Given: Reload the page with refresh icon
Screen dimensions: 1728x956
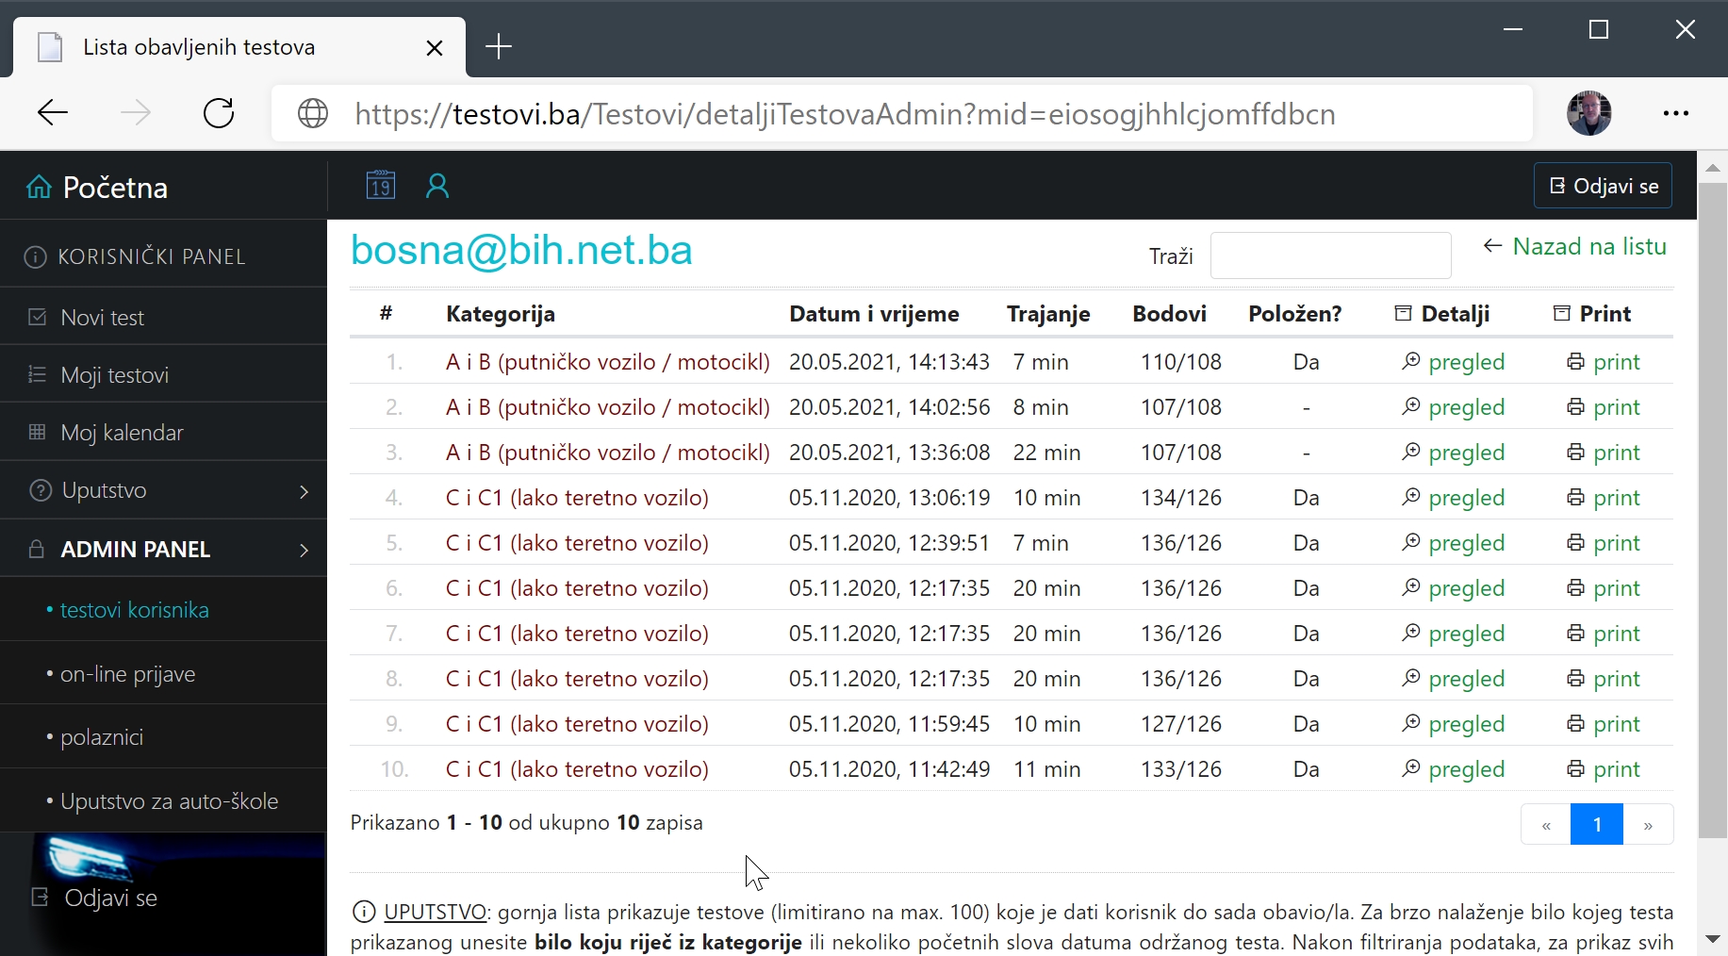Looking at the screenshot, I should coord(219,113).
